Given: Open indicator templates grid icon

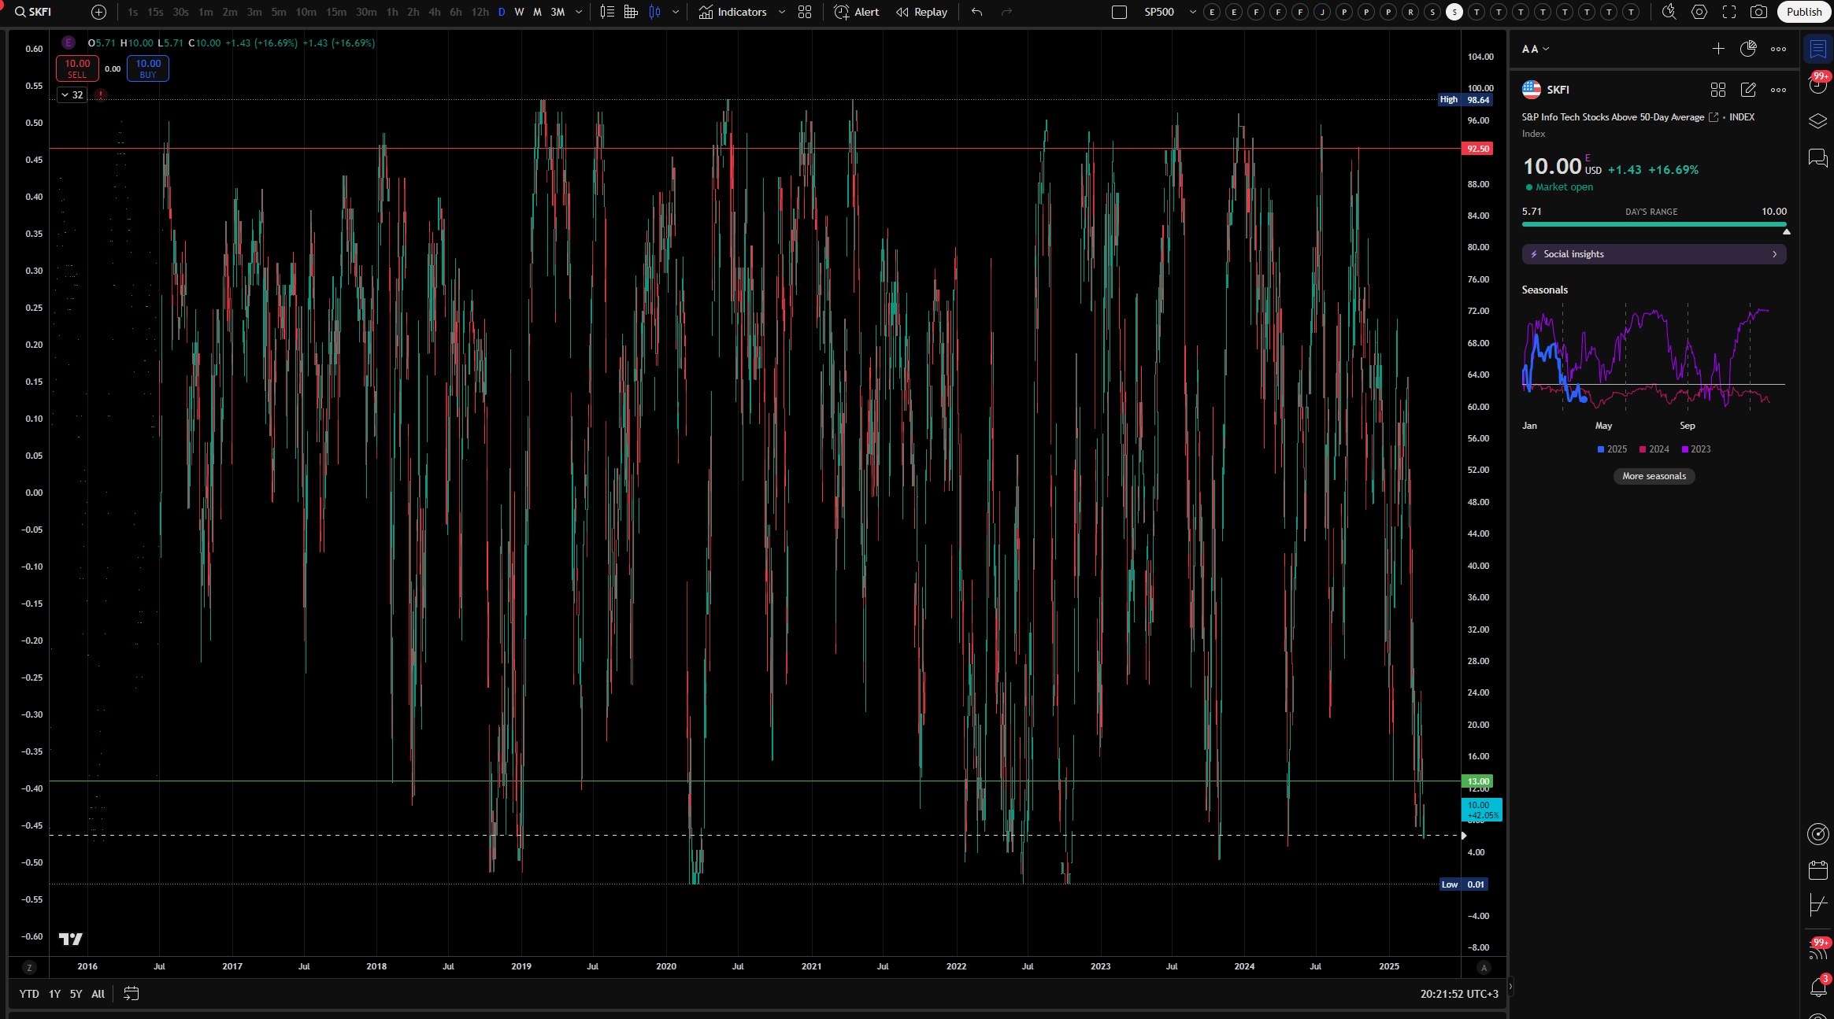Looking at the screenshot, I should [805, 12].
